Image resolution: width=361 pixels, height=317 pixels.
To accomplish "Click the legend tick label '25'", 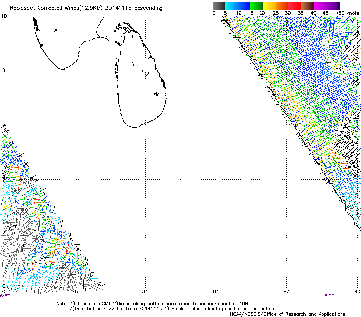I will (275, 13).
